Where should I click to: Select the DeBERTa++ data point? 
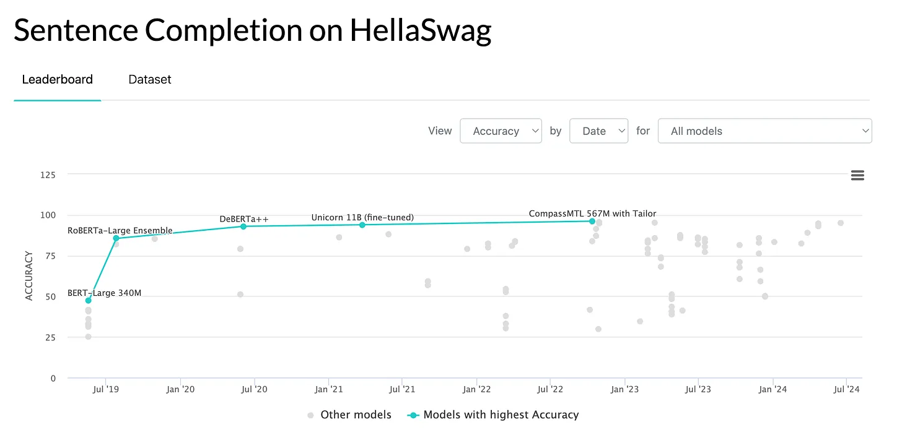point(242,226)
